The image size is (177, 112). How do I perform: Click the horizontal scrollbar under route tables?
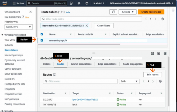(79, 44)
